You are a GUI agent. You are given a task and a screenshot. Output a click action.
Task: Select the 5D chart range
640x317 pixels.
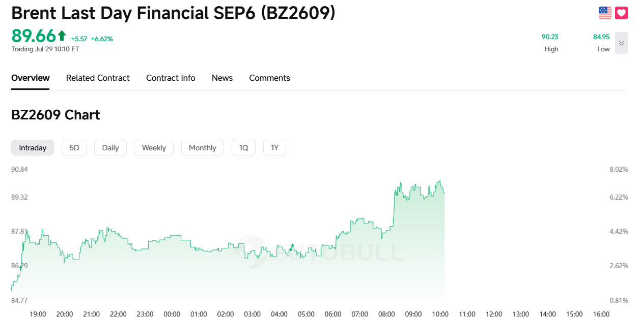[74, 148]
